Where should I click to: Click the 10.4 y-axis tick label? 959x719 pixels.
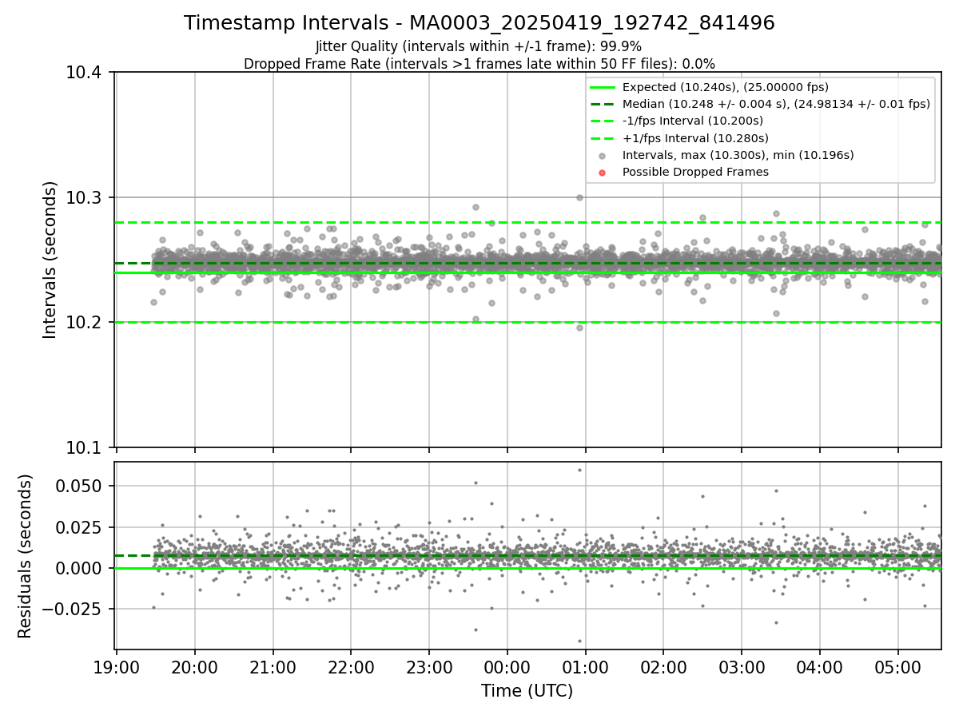click(x=84, y=73)
